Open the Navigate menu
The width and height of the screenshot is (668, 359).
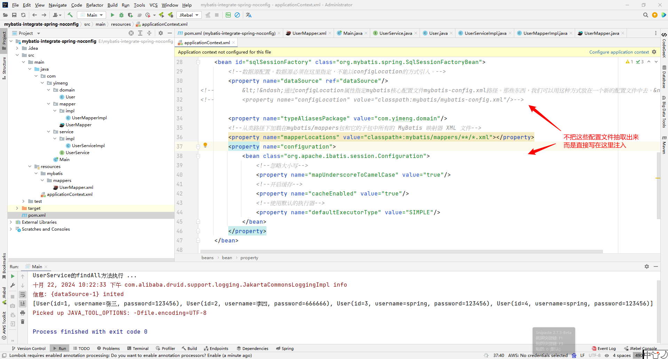coord(57,5)
